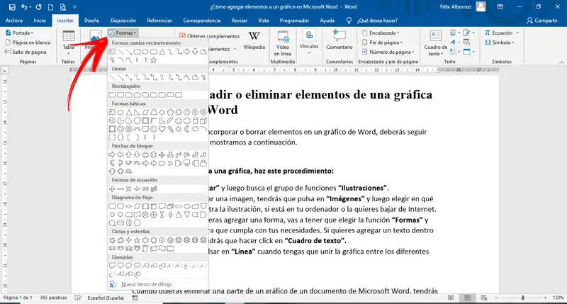Switch to Web Layout view in status bar
Image resolution: width=567 pixels, height=304 pixels.
(x=484, y=298)
